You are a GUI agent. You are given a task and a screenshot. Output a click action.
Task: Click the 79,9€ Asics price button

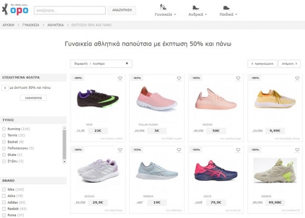pos(216,202)
